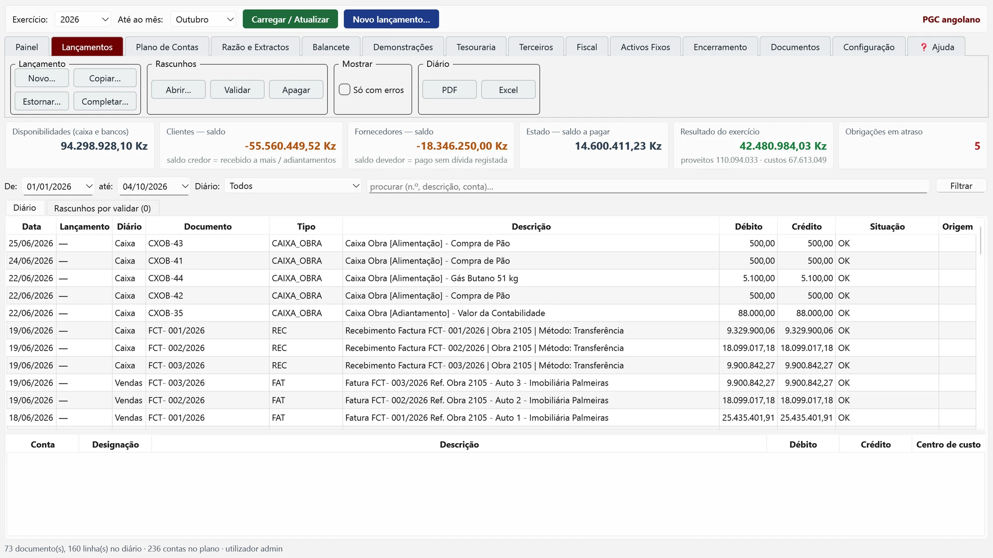Expand the Exercício year dropdown

(x=83, y=19)
